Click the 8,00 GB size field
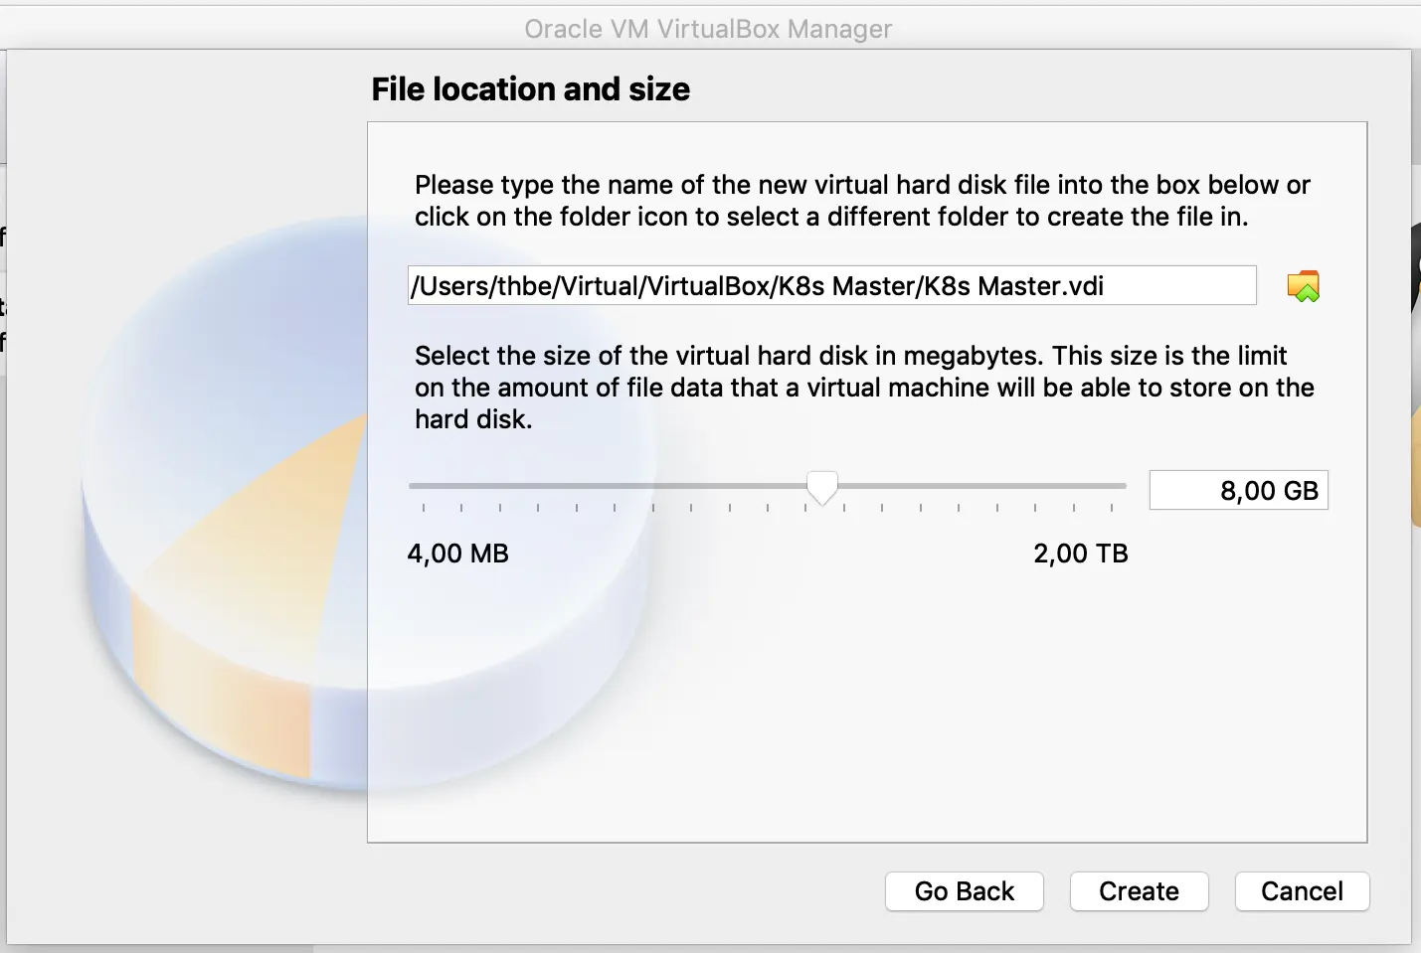Image resolution: width=1421 pixels, height=953 pixels. [x=1238, y=489]
